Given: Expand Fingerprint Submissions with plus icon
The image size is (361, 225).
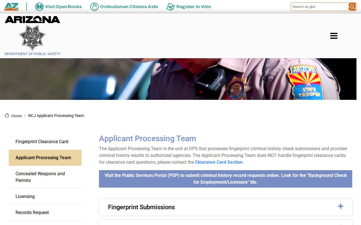Looking at the screenshot, I should coord(340,206).
